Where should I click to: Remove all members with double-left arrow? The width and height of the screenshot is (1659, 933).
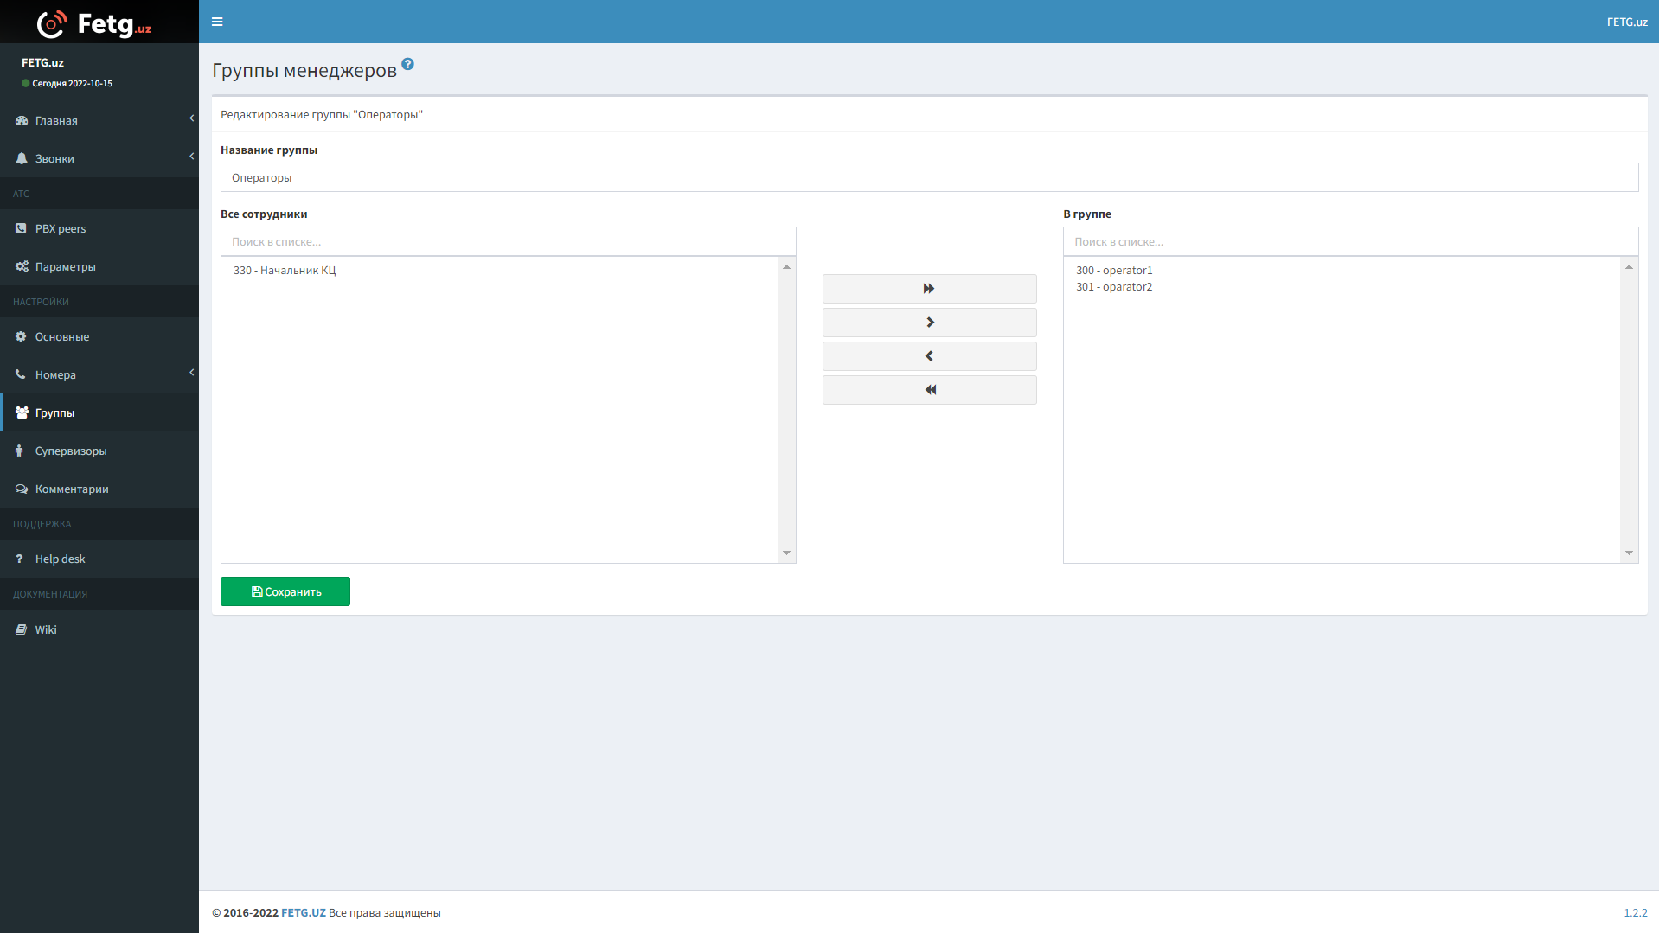click(x=929, y=390)
